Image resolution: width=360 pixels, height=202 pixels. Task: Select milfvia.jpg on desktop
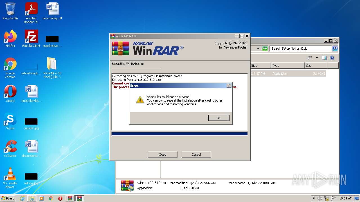[x=31, y=179]
